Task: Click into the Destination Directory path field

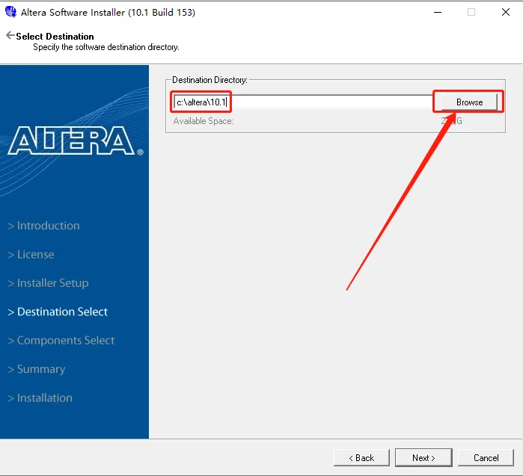Action: coord(303,102)
